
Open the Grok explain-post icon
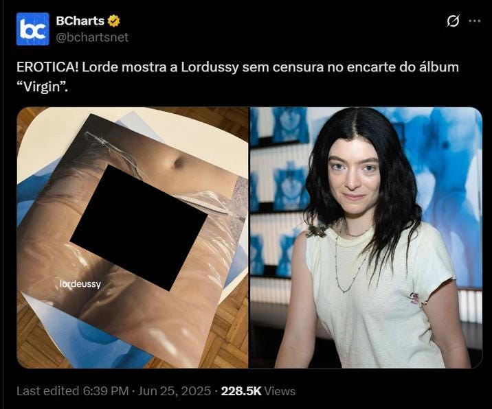(453, 21)
